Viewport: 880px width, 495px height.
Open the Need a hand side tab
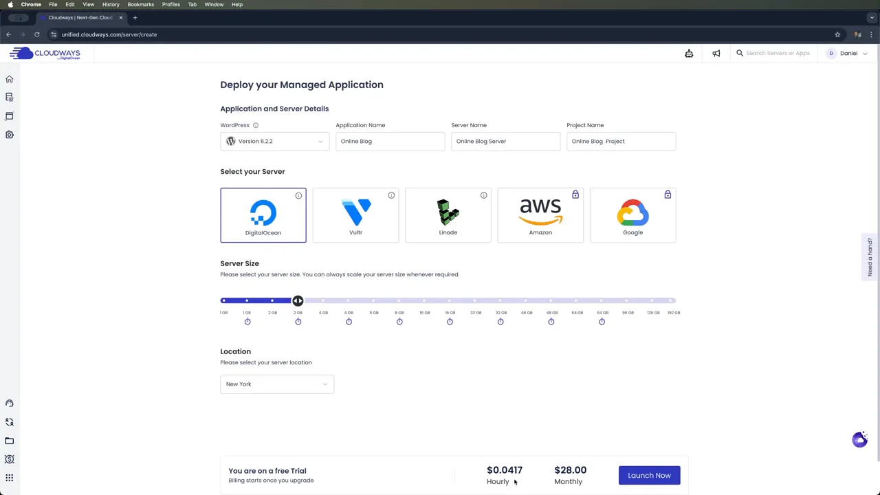870,257
